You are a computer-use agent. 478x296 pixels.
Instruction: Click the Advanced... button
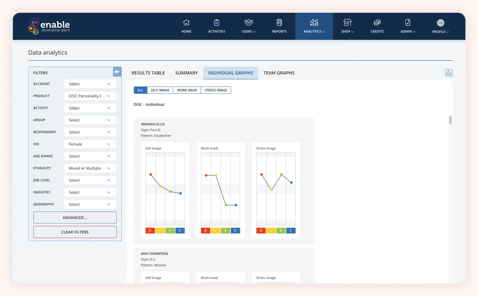(75, 217)
